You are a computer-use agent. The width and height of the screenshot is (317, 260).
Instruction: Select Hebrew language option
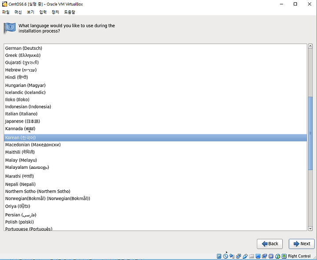(155, 70)
